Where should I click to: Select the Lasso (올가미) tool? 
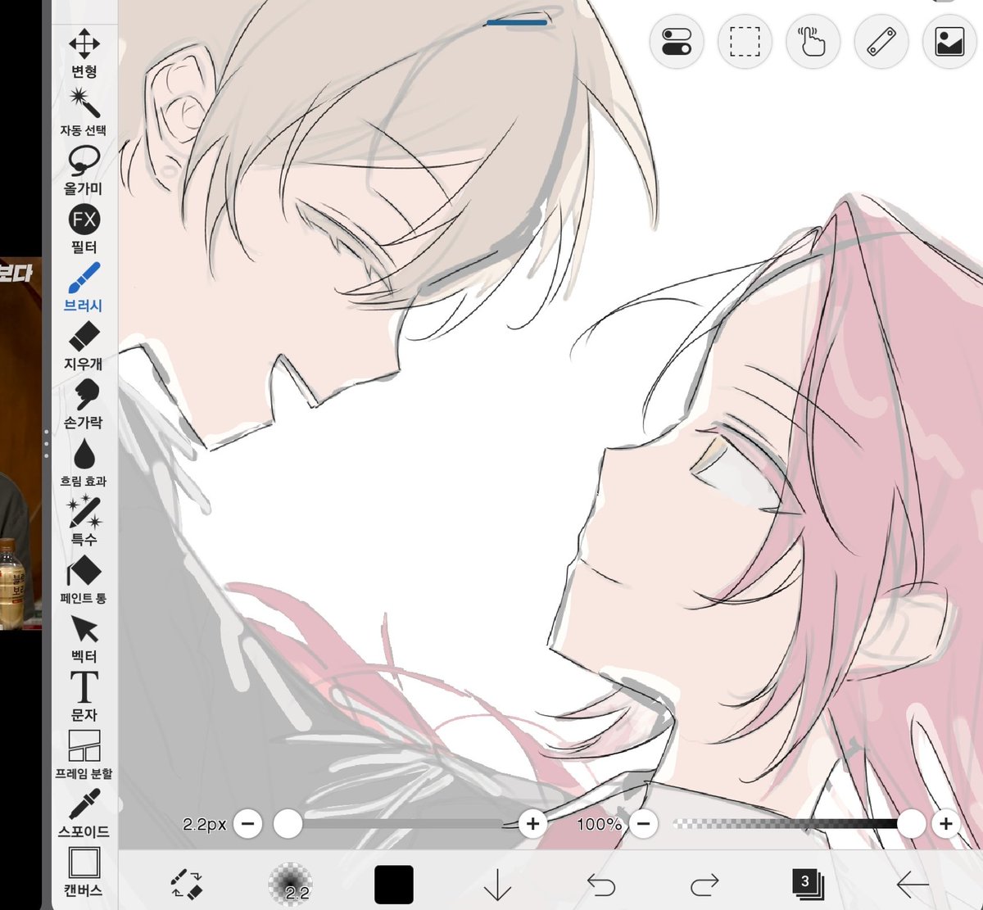[x=84, y=171]
